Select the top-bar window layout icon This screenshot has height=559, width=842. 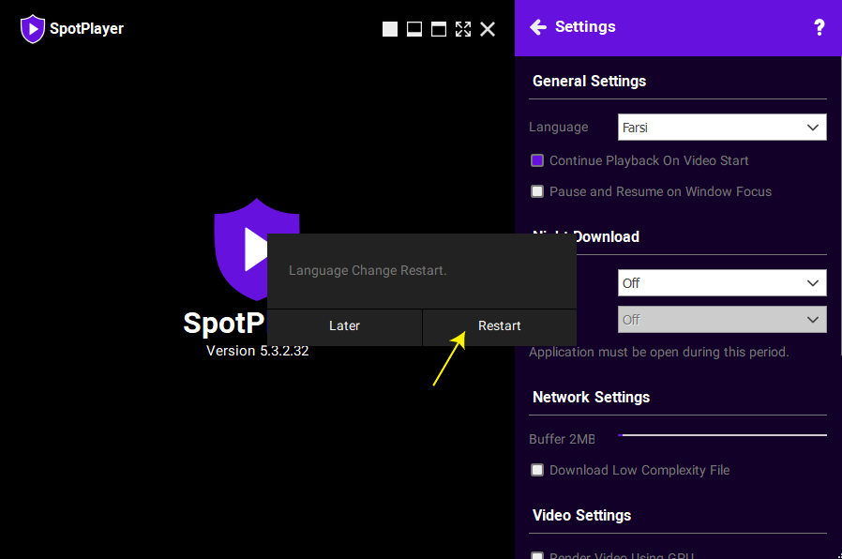point(439,29)
